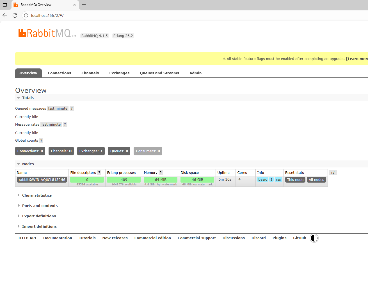Open the Connections tab
Image resolution: width=368 pixels, height=290 pixels.
(60, 73)
